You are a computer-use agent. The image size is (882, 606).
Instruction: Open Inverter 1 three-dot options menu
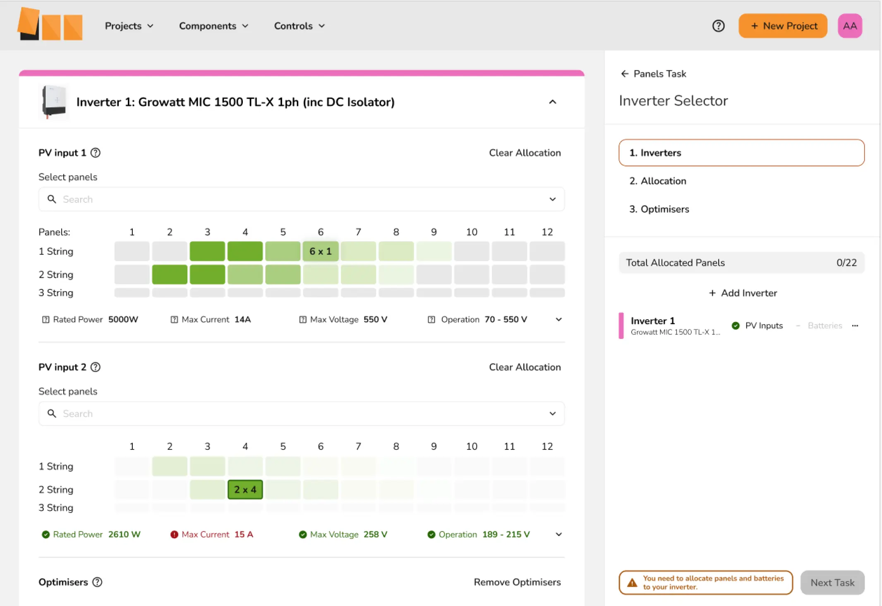click(x=855, y=326)
